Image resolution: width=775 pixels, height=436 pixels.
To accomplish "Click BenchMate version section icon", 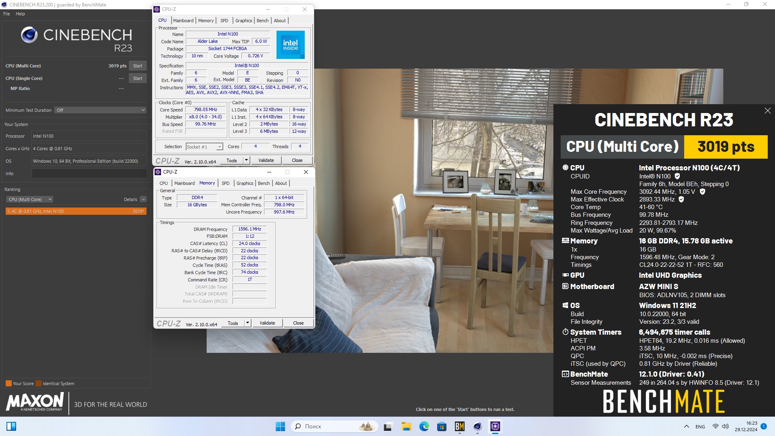I will (x=566, y=374).
